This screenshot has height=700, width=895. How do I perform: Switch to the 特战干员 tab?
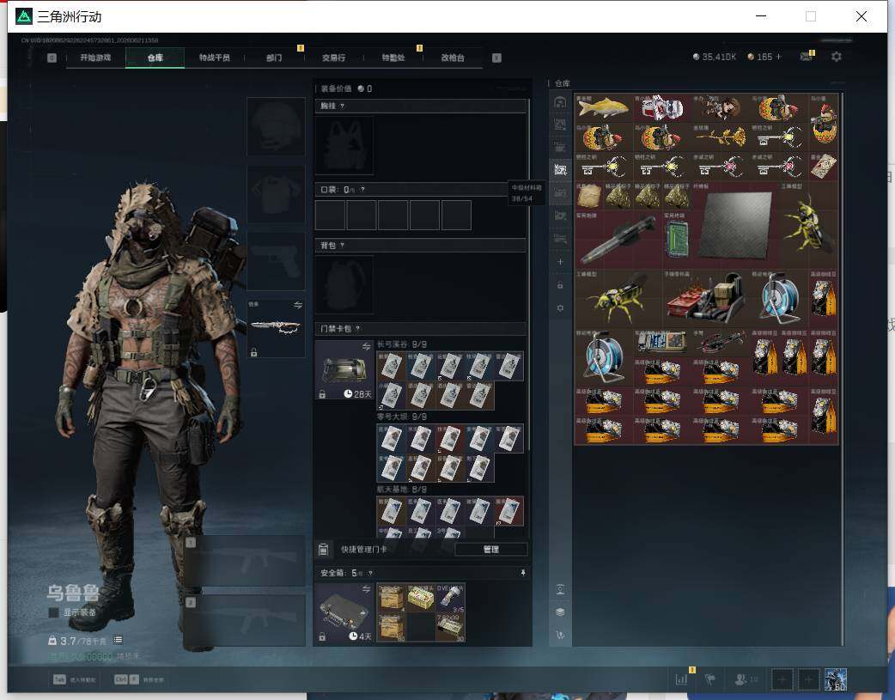click(214, 58)
